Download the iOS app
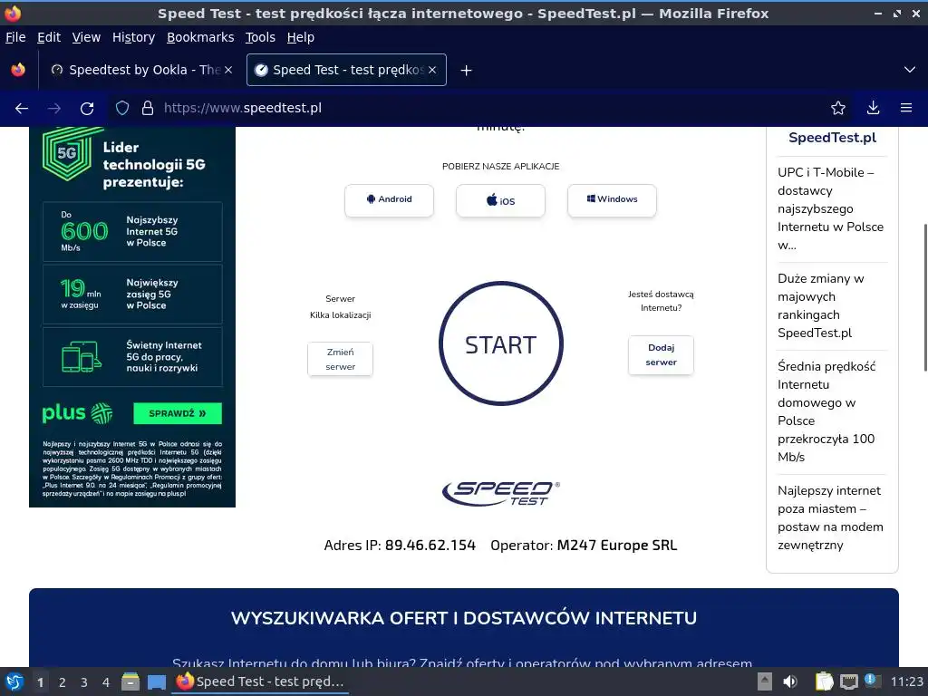Image resolution: width=928 pixels, height=696 pixels. 500,200
